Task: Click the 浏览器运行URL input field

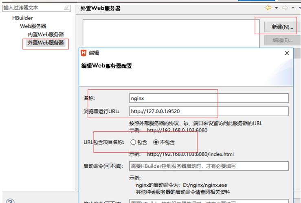Action: (209, 111)
